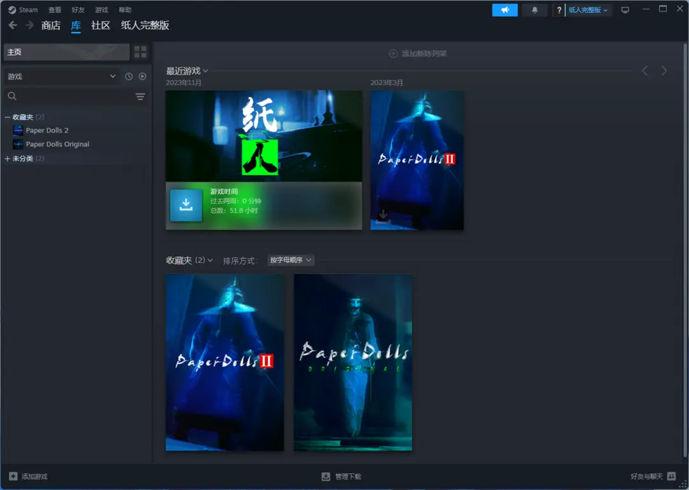Image resolution: width=689 pixels, height=490 pixels.
Task: Open the 纸人完整版 profile tab
Action: [x=145, y=25]
